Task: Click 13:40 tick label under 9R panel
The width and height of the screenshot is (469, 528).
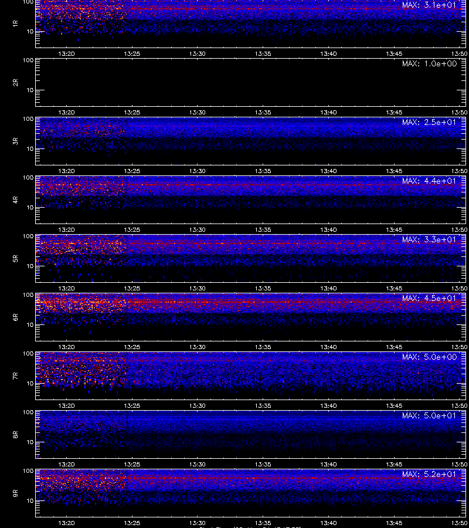Action: pos(328,523)
